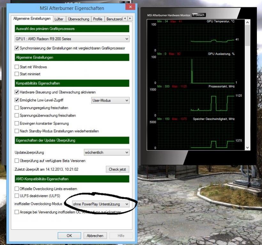This screenshot has height=245, width=262.
Task: Confirm settings with OK button
Action: point(69,235)
